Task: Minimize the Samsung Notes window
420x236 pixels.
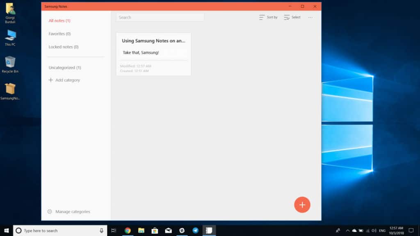Action: 290,7
